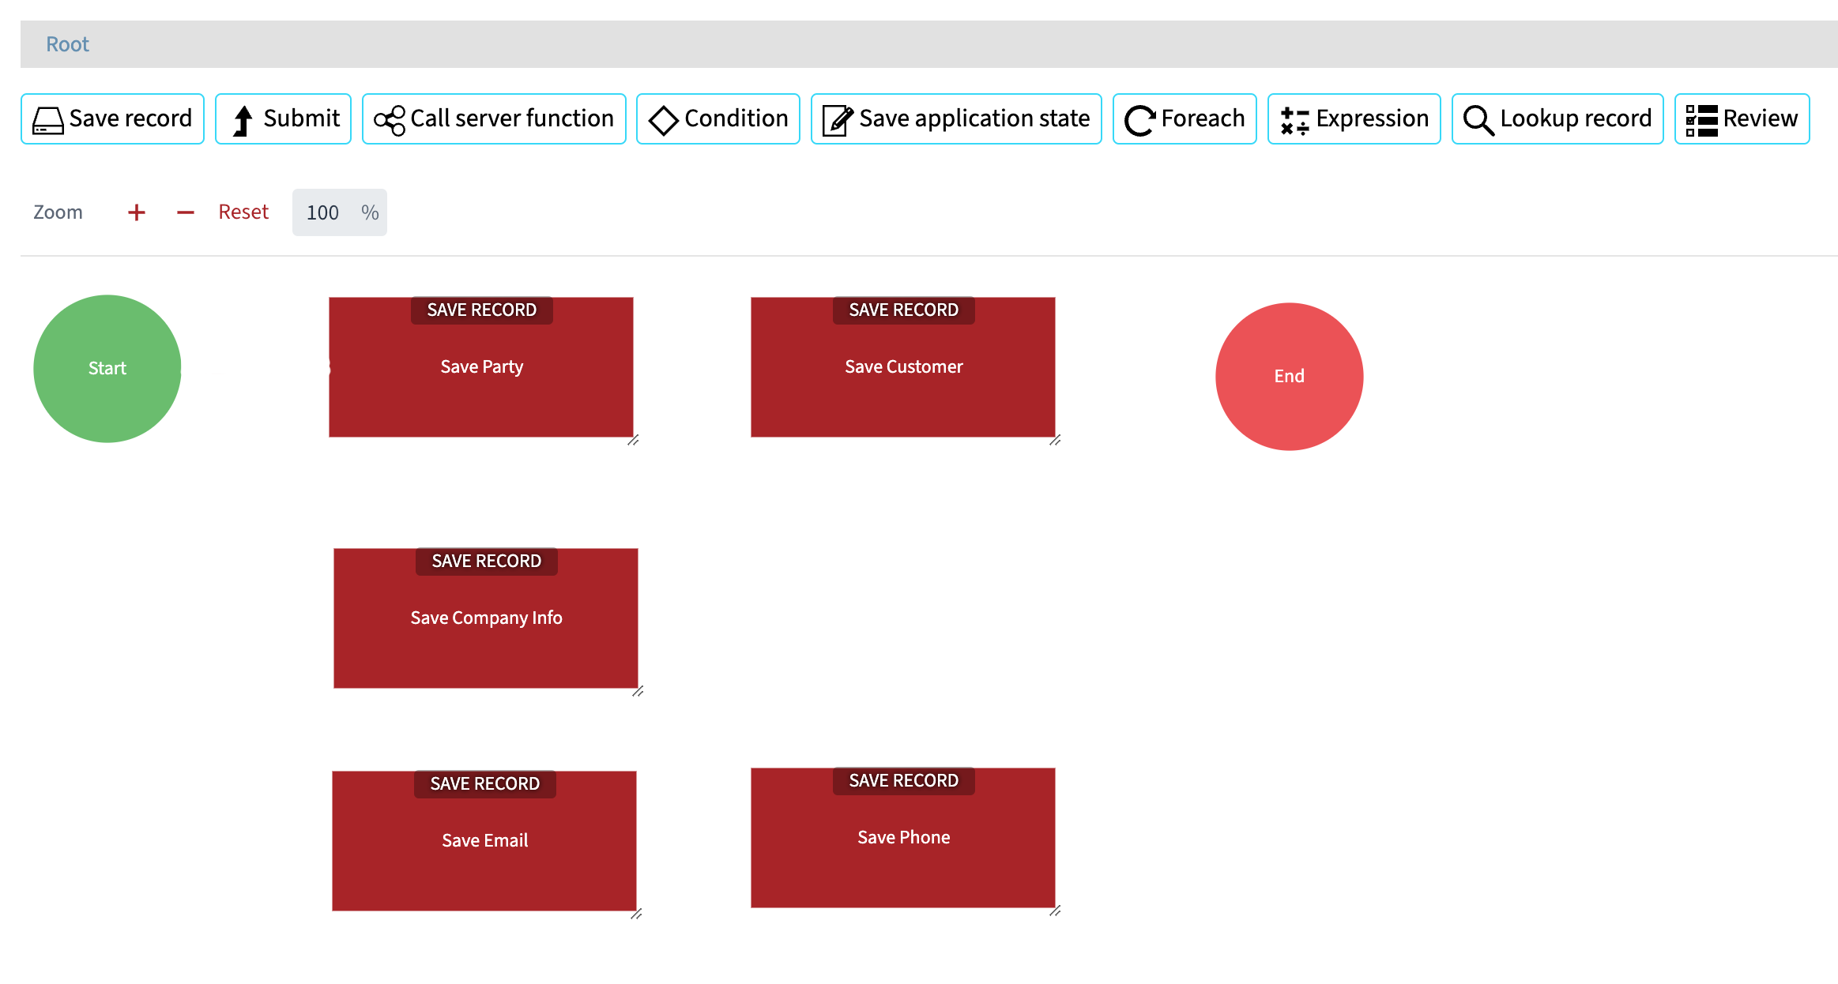Select the Call server function icon
The width and height of the screenshot is (1838, 984).
coord(390,118)
